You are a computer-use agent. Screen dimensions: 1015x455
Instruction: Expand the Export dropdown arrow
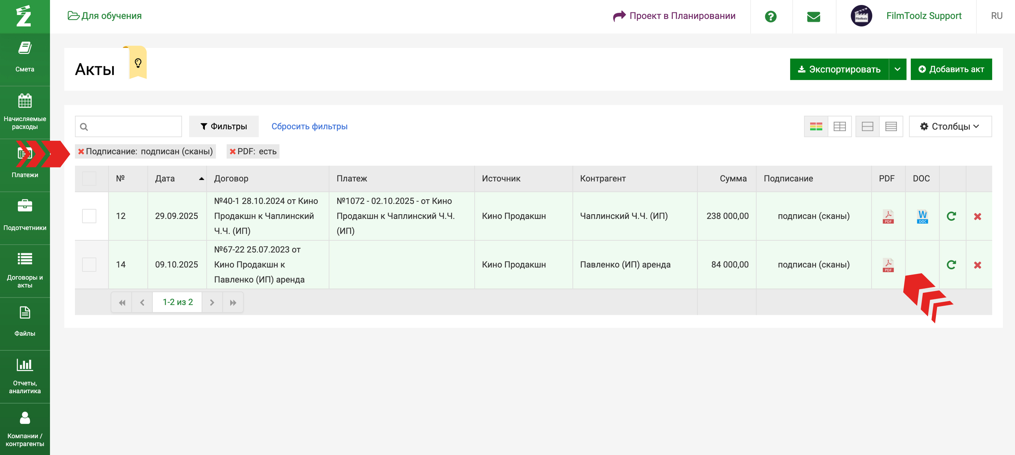tap(897, 69)
